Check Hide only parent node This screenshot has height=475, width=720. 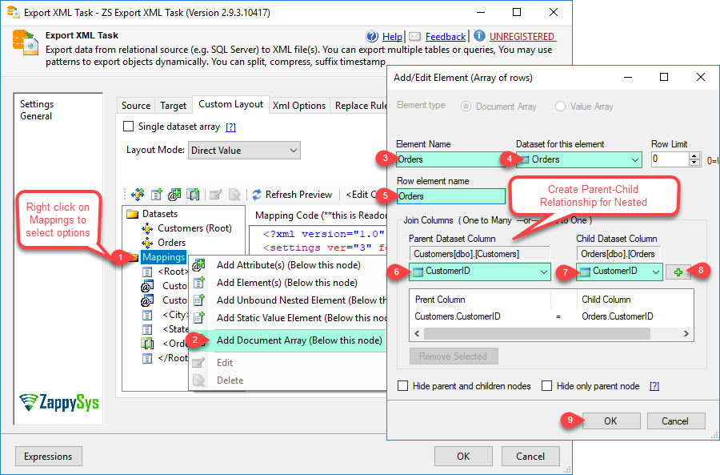coord(546,386)
